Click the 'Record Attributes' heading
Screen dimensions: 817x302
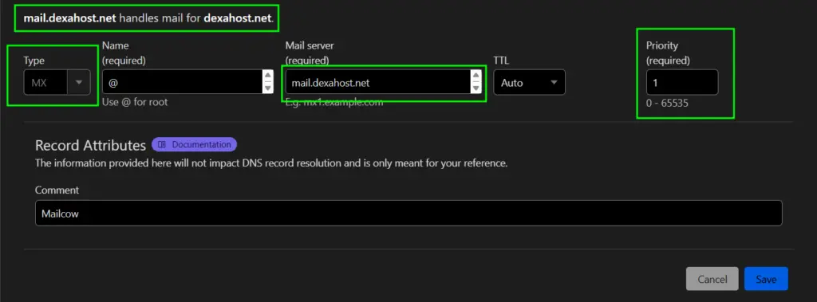point(90,145)
